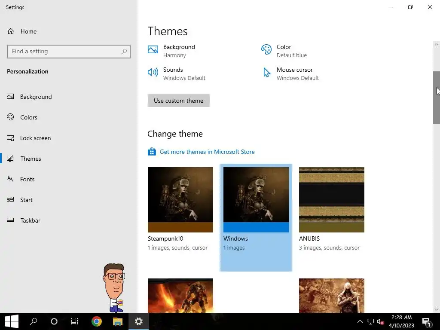Focus the Find a setting search box
This screenshot has height=330, width=440.
click(x=69, y=52)
